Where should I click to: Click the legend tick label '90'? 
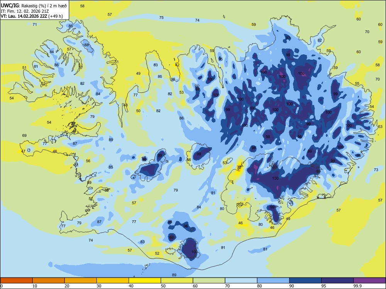[291, 286]
